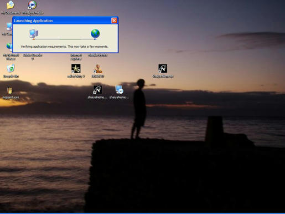Click the Internet Explorer label below dialog
Screen dimensions: 285x214
(76, 57)
